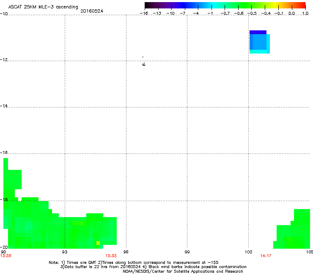The height and width of the screenshot is (274, 313).
Task: Click the 20160524 date under the title
Action: 92,11
